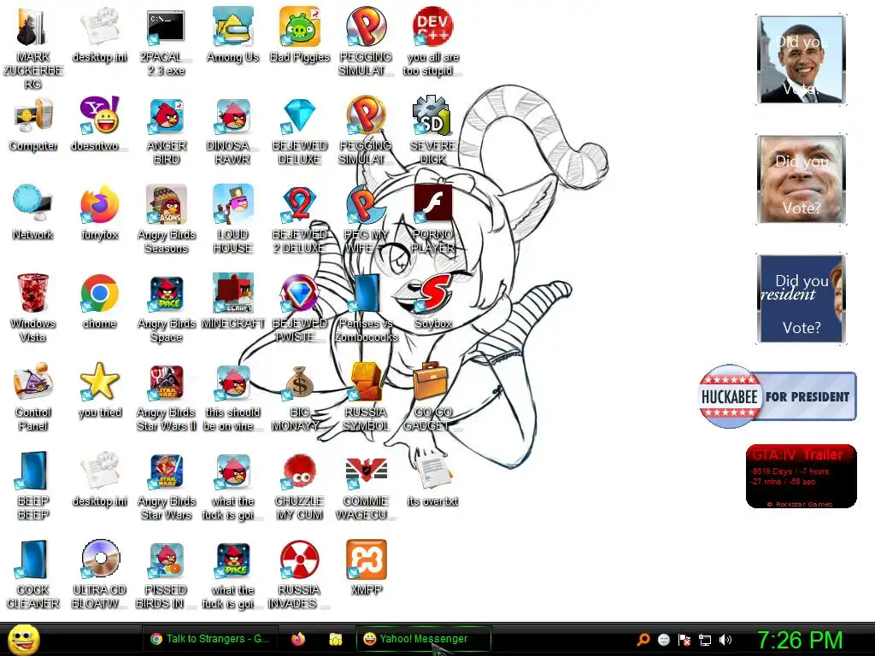
Task: Click the folder icon in the taskbar
Action: 335,639
